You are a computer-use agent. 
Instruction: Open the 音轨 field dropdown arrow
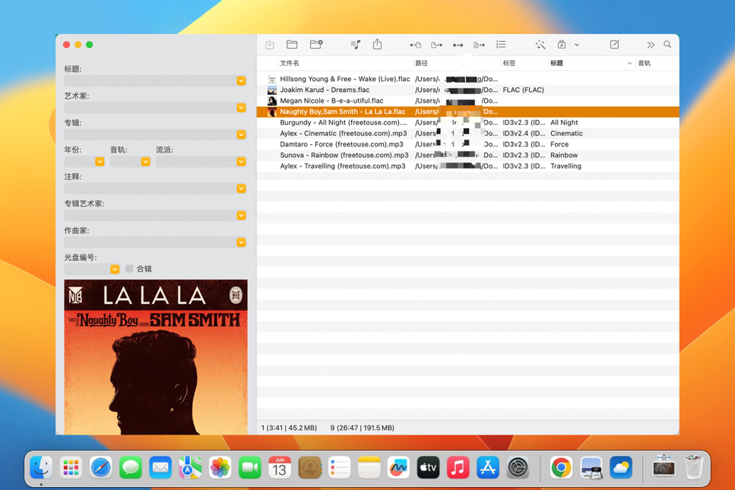(x=146, y=161)
